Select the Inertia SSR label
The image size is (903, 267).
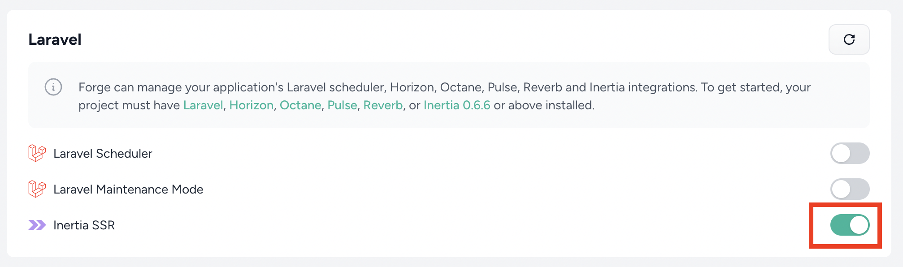tap(84, 225)
